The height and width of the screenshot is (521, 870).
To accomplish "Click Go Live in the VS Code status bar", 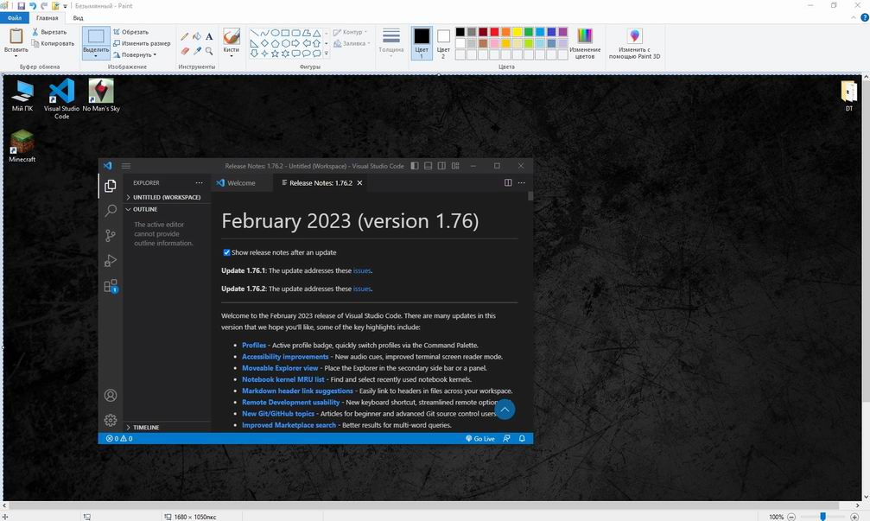I will 480,439.
